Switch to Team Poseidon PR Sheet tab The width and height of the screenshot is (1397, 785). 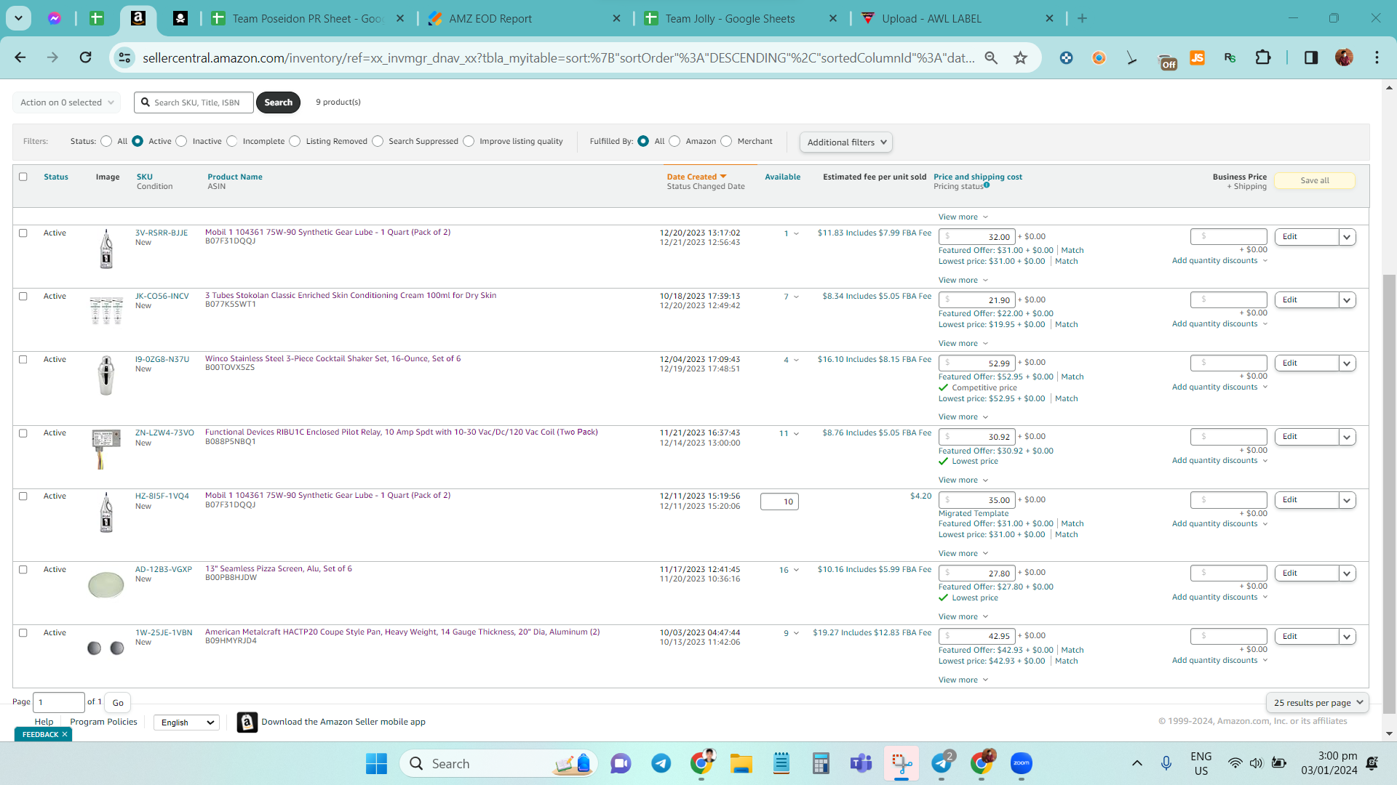tap(307, 18)
